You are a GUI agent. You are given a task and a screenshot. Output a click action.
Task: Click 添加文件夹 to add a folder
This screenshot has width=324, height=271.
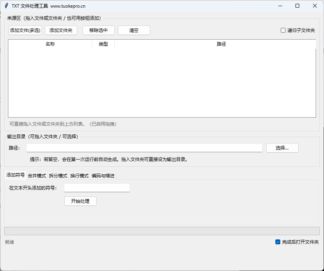coord(61,30)
